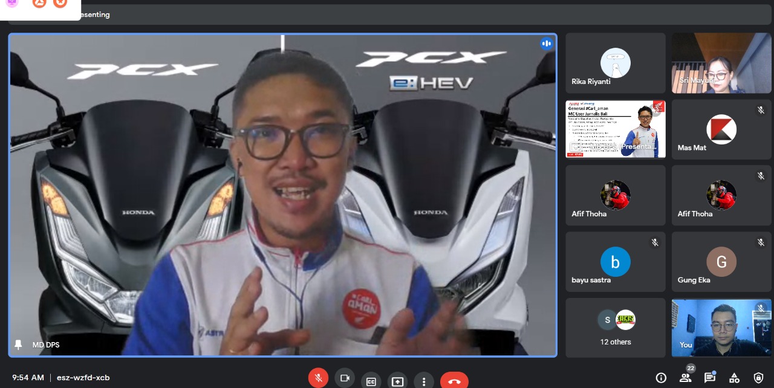The image size is (774, 388).
Task: Leave the call with the red hang-up button
Action: click(x=454, y=381)
